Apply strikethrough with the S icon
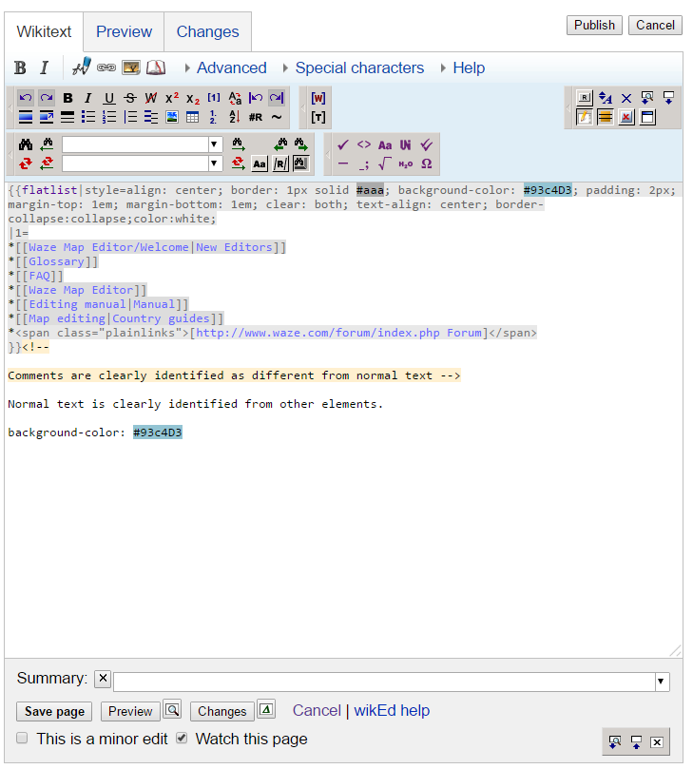Screen dimensions: 693x769 pyautogui.click(x=130, y=98)
